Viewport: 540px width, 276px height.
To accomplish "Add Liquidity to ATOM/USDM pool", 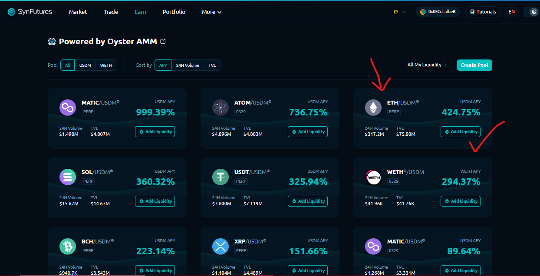I will (308, 131).
